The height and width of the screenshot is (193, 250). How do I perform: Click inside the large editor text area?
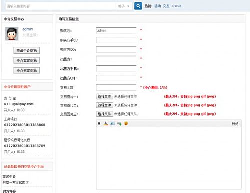[x=169, y=158]
